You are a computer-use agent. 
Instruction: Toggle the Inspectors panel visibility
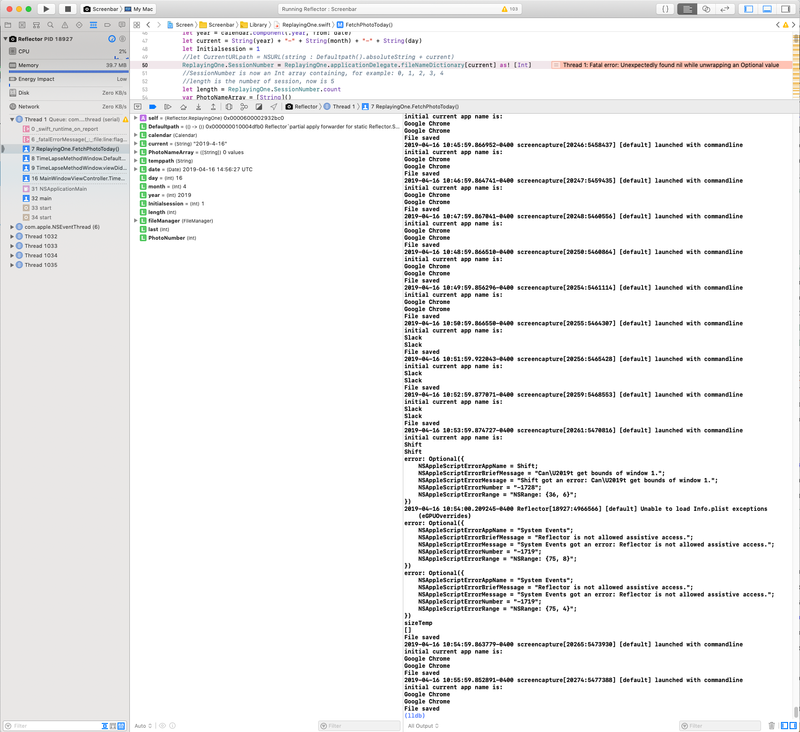click(x=786, y=9)
